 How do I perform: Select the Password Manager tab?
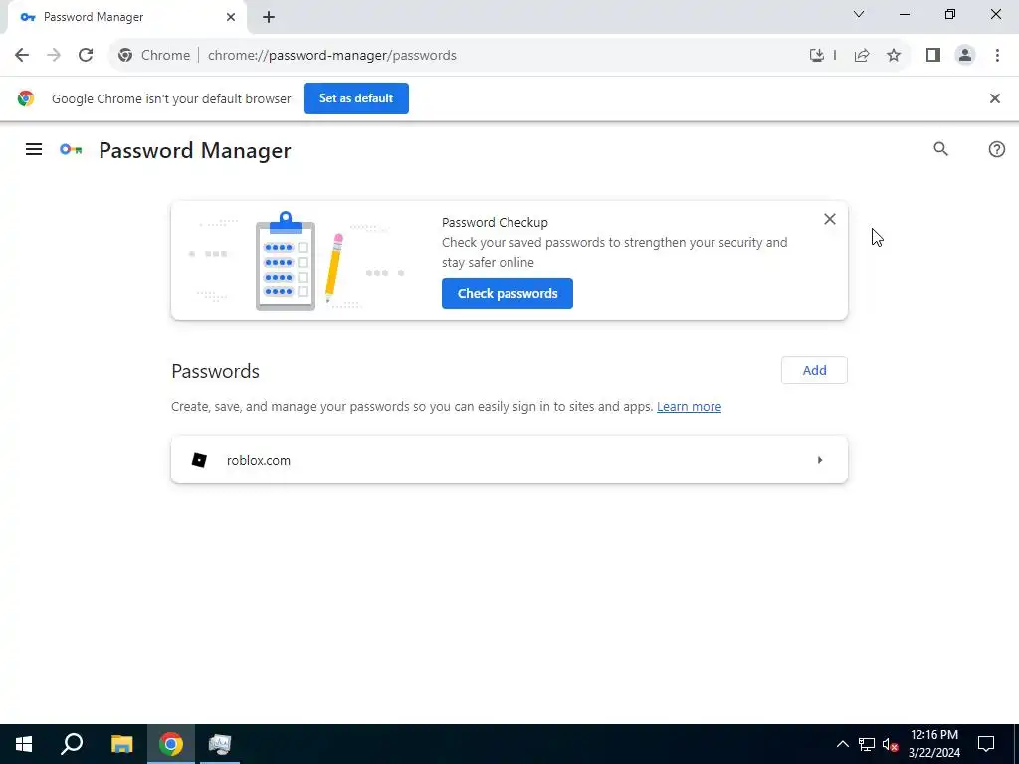(126, 17)
